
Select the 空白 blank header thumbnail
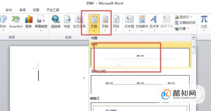(x=140, y=57)
